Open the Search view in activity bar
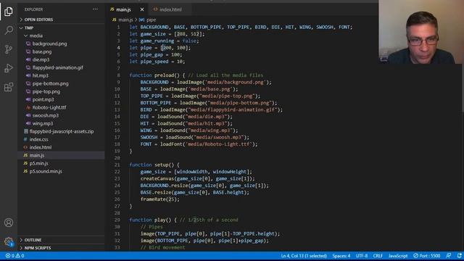The height and width of the screenshot is (261, 464). tap(9, 30)
